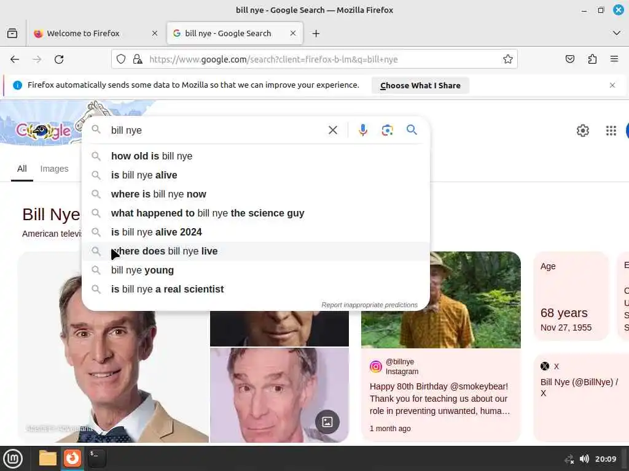
Task: Open the Extensions puzzle icon
Action: [592, 59]
